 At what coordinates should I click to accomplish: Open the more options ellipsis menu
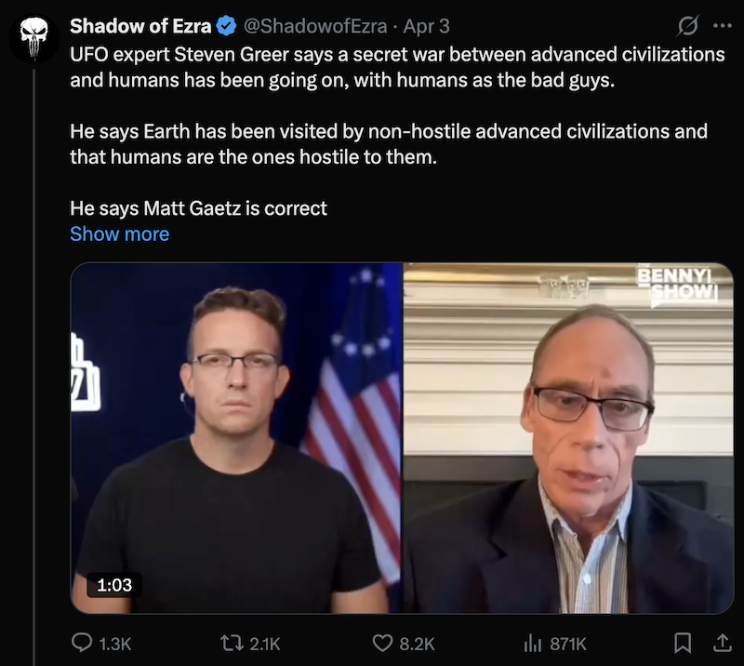724,26
